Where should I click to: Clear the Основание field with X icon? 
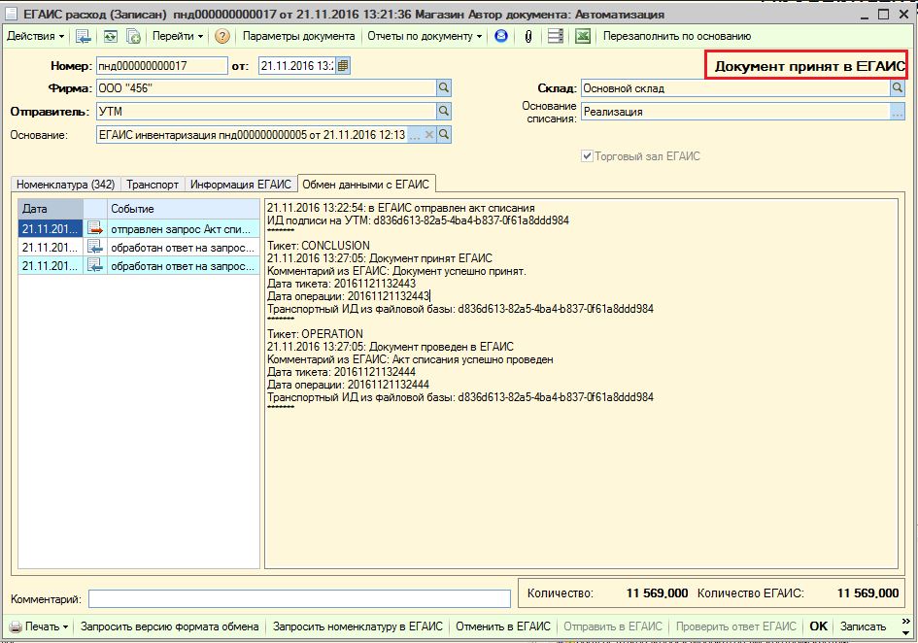click(429, 135)
